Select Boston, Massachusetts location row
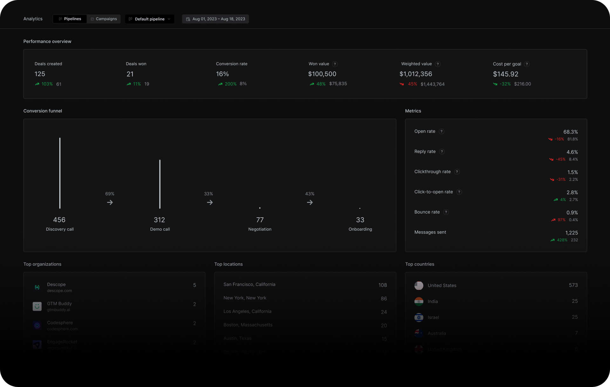The width and height of the screenshot is (610, 387). [x=305, y=325]
